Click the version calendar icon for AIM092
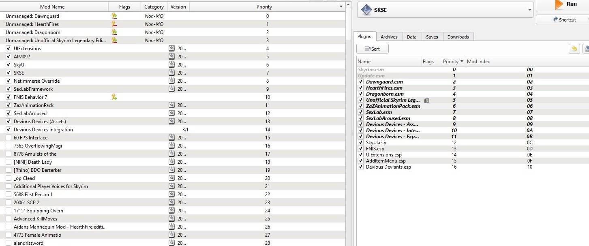This screenshot has height=246, width=589. click(x=171, y=56)
